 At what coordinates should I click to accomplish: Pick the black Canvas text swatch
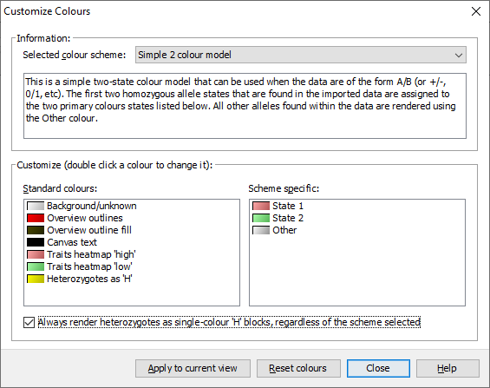coord(36,242)
